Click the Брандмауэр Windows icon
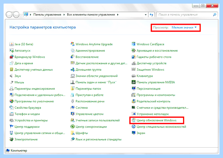 click(x=12, y=57)
